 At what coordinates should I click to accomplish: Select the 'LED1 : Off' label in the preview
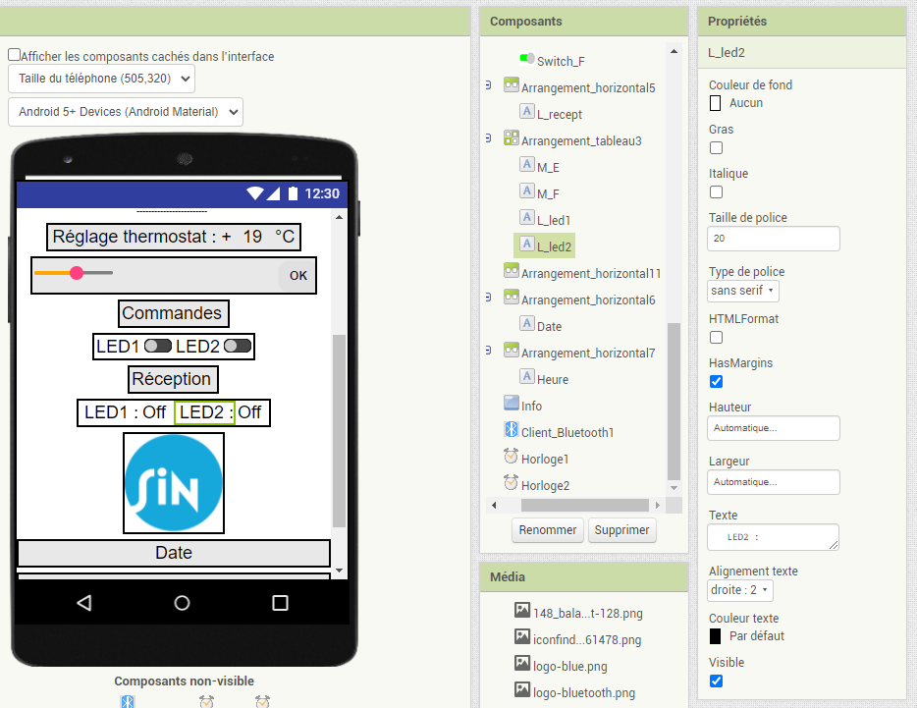click(125, 412)
